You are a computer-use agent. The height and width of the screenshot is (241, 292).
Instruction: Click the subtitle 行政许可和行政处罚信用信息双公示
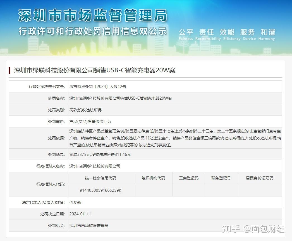pyautogui.click(x=92, y=31)
